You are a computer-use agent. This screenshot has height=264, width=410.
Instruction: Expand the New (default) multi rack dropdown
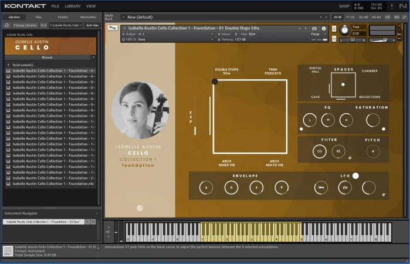coord(123,17)
